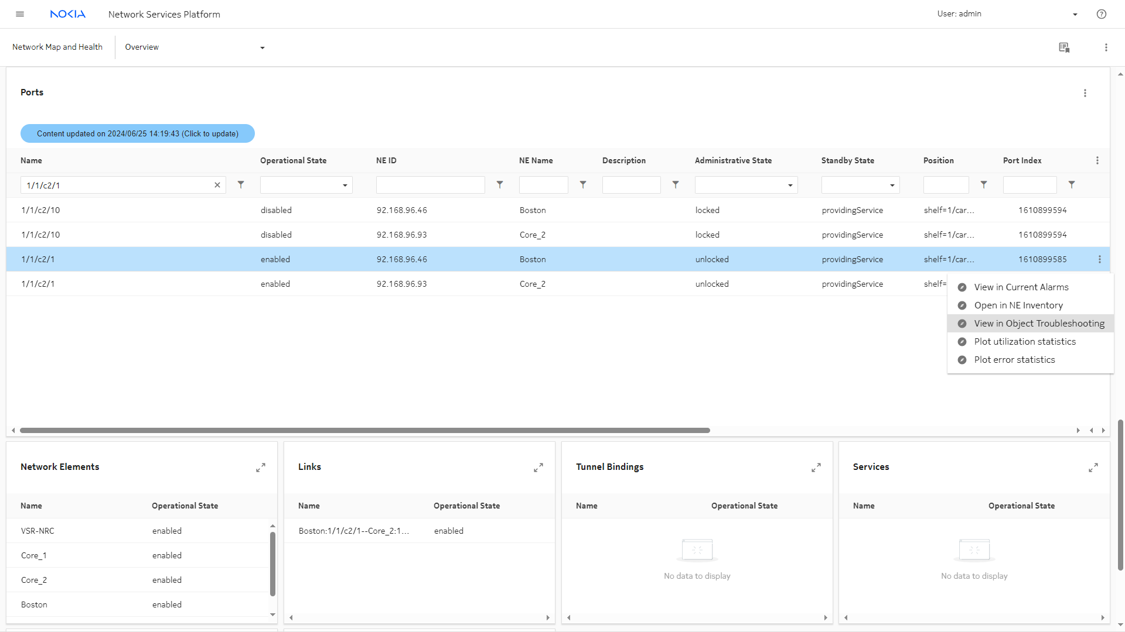Click the NE ID filter input field
Screen dimensions: 1125x632
click(431, 186)
